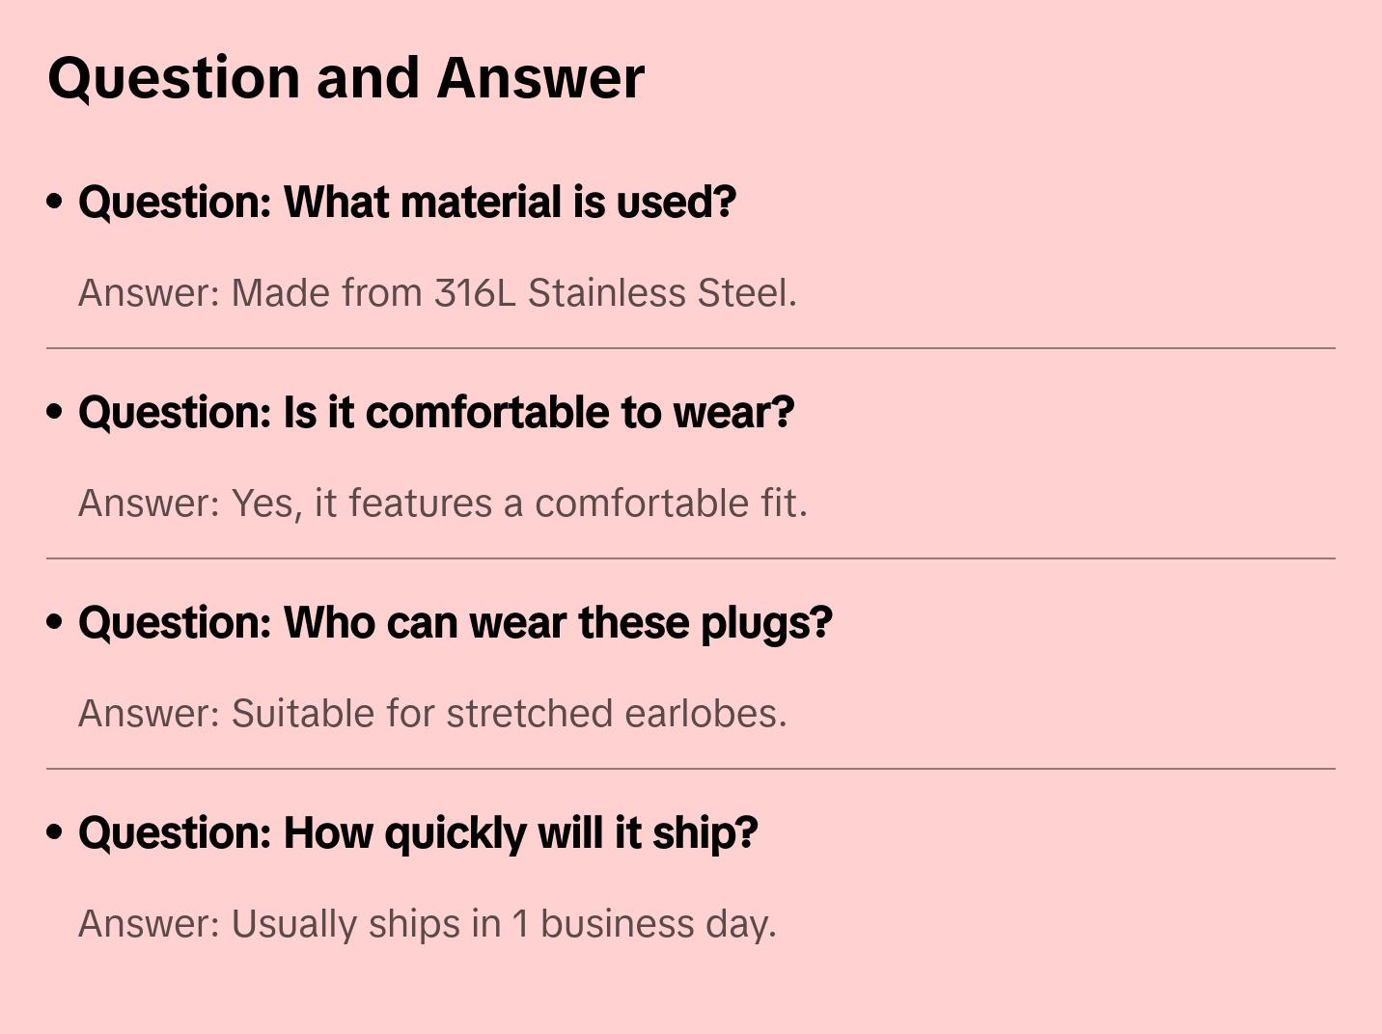This screenshot has height=1034, width=1382.
Task: Click the bullet beside the shipping question
Action: 55,833
